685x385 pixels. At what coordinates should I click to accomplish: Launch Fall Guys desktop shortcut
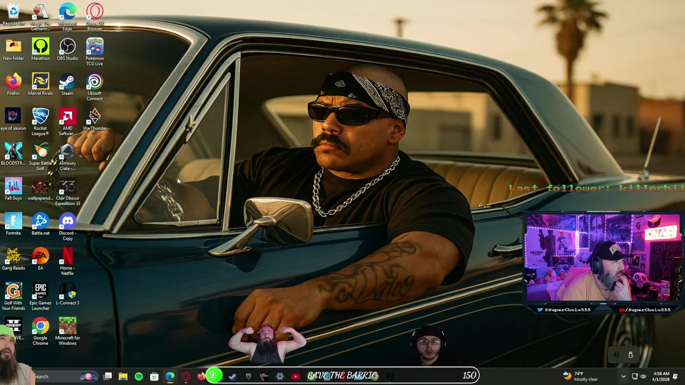point(13,189)
